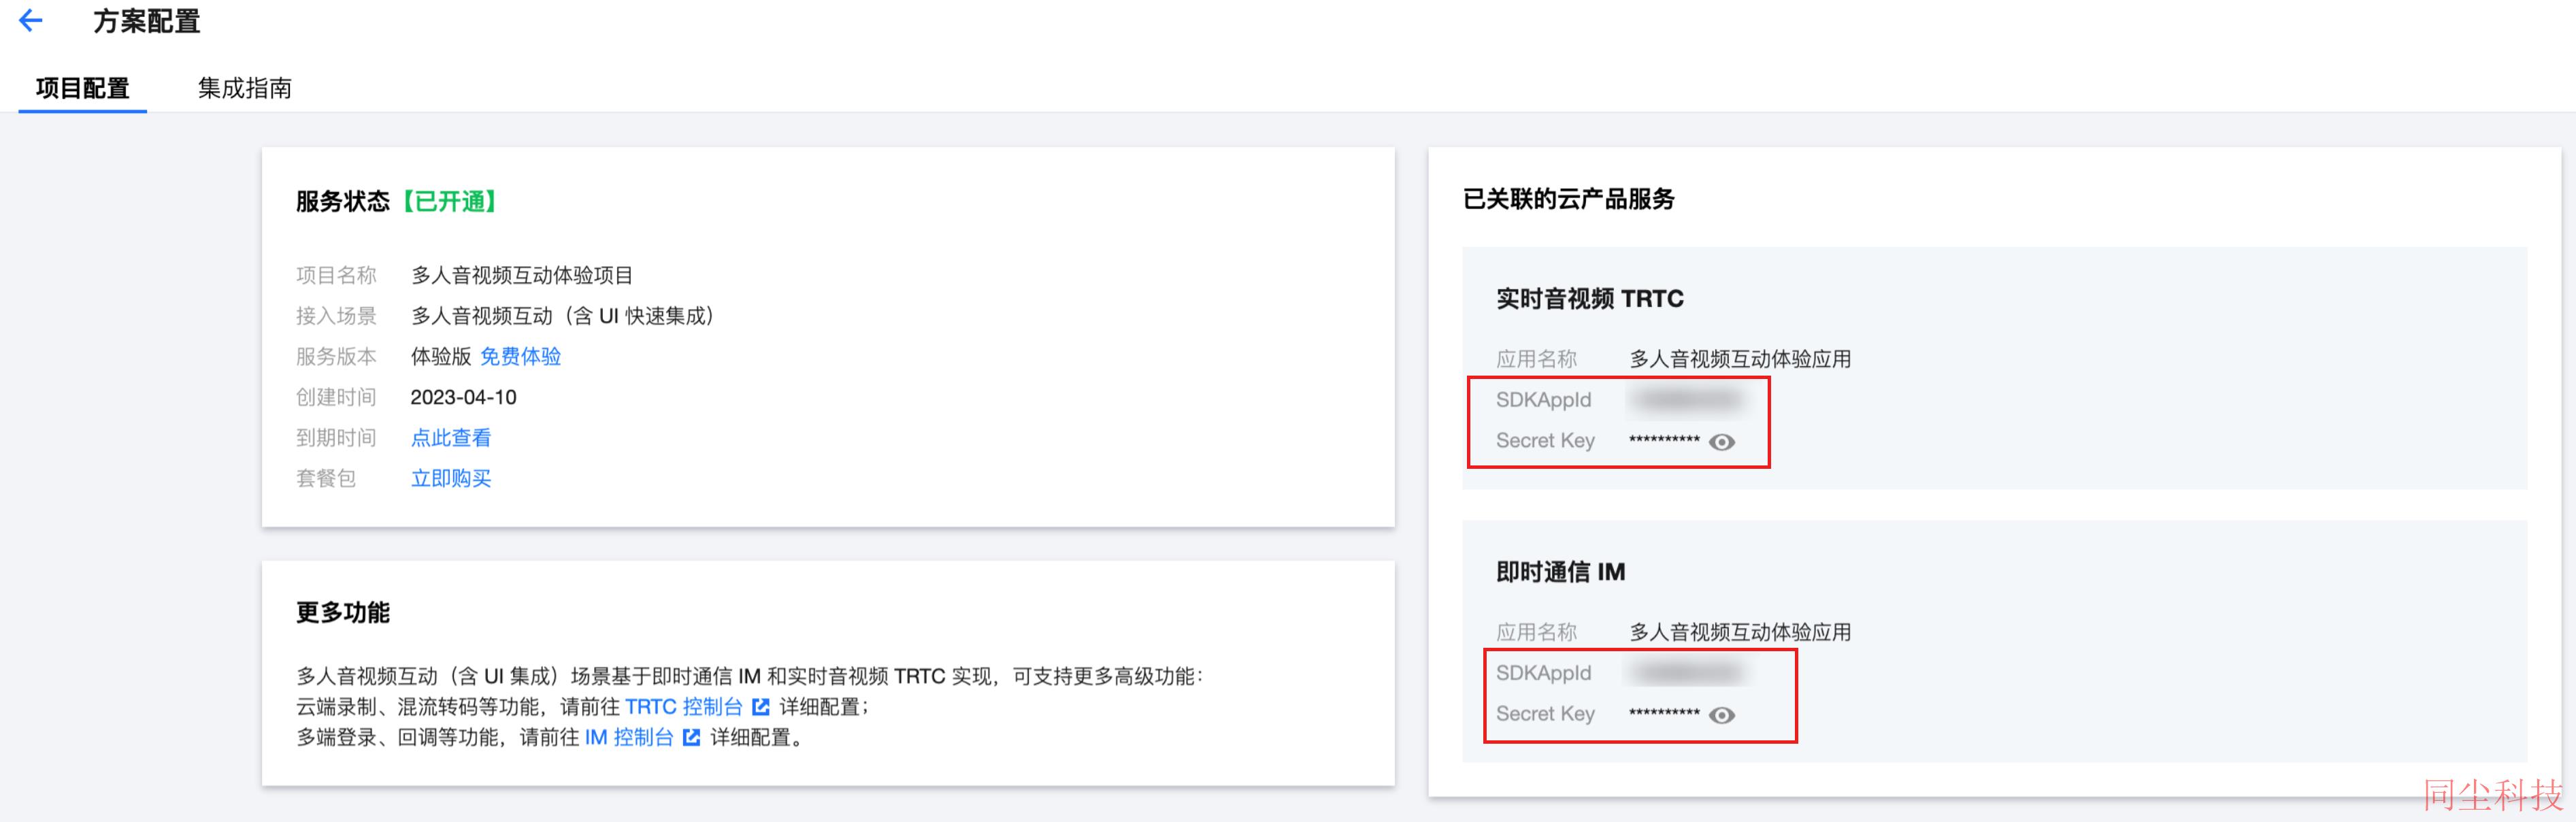Switch to 集成指南 tab
Image resolution: width=2576 pixels, height=822 pixels.
click(245, 88)
